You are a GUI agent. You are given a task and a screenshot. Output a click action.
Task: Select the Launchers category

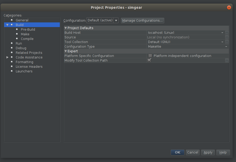click(24, 71)
